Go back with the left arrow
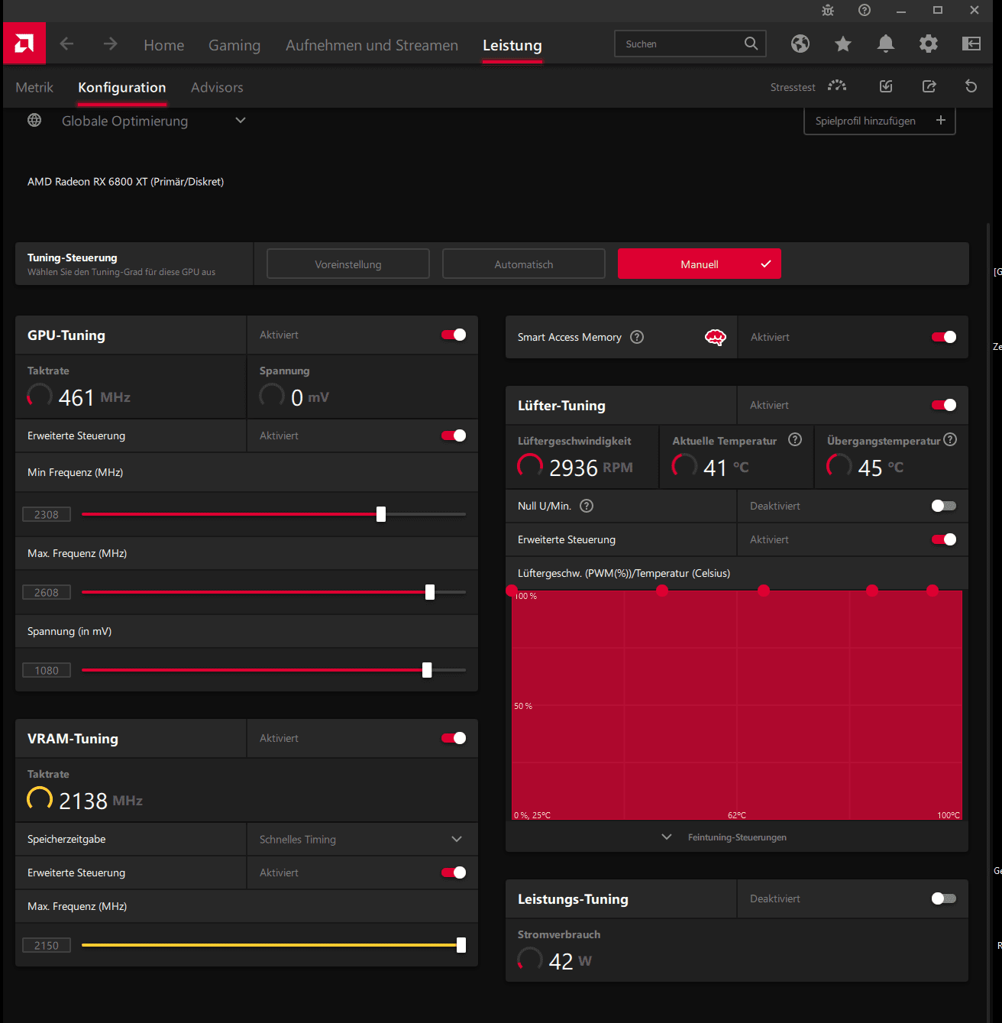 66,44
